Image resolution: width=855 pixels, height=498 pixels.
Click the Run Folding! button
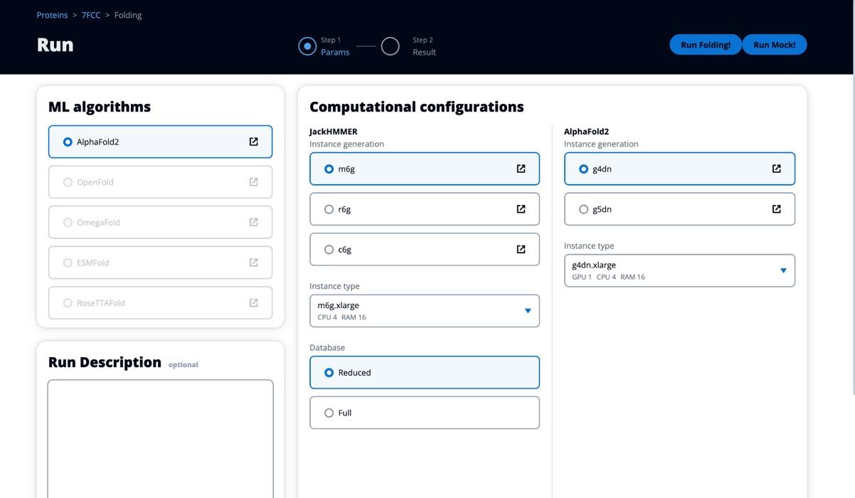coord(705,45)
